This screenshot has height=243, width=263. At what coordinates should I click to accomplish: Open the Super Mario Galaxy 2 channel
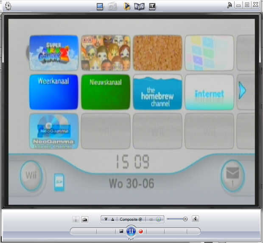click(x=54, y=53)
